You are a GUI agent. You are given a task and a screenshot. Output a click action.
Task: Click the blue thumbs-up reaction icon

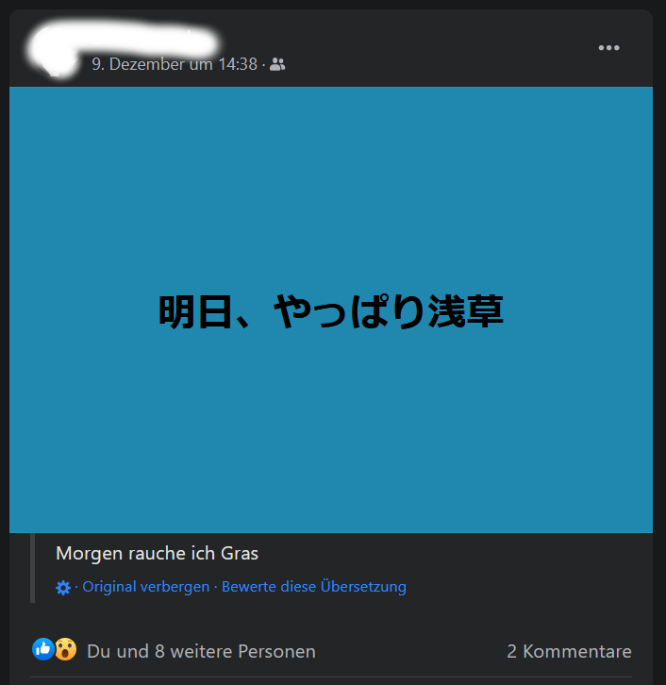click(43, 649)
